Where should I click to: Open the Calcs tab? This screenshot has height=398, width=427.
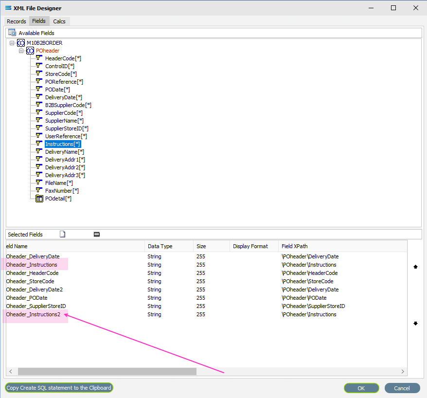click(59, 21)
